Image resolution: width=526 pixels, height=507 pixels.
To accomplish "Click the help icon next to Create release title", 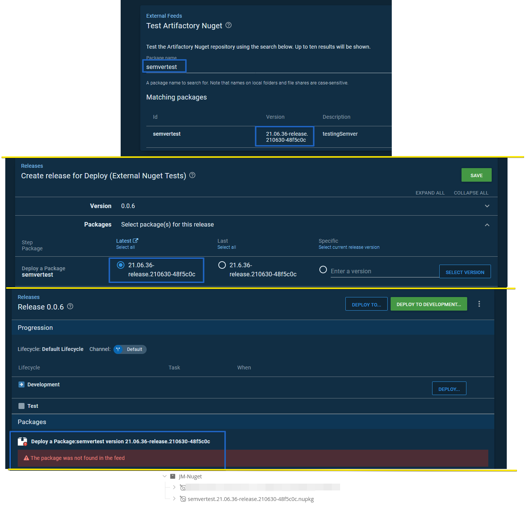I will click(192, 175).
